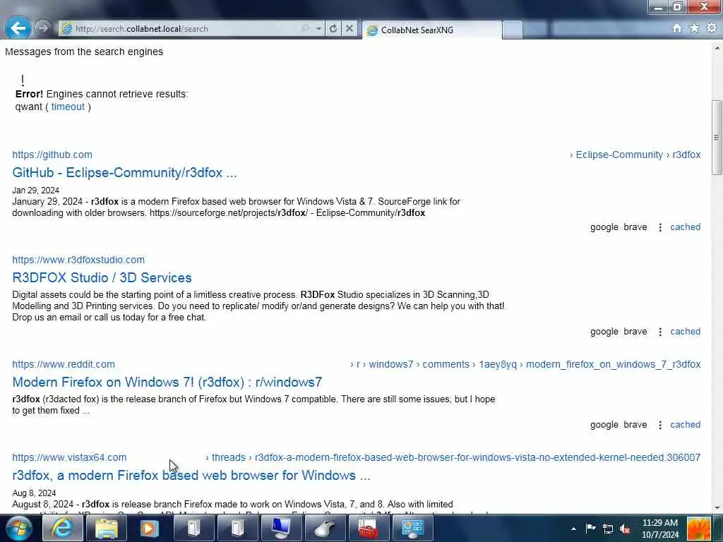Open Windows Media Player taskbar icon
Viewport: 723px width, 542px height.
click(150, 528)
